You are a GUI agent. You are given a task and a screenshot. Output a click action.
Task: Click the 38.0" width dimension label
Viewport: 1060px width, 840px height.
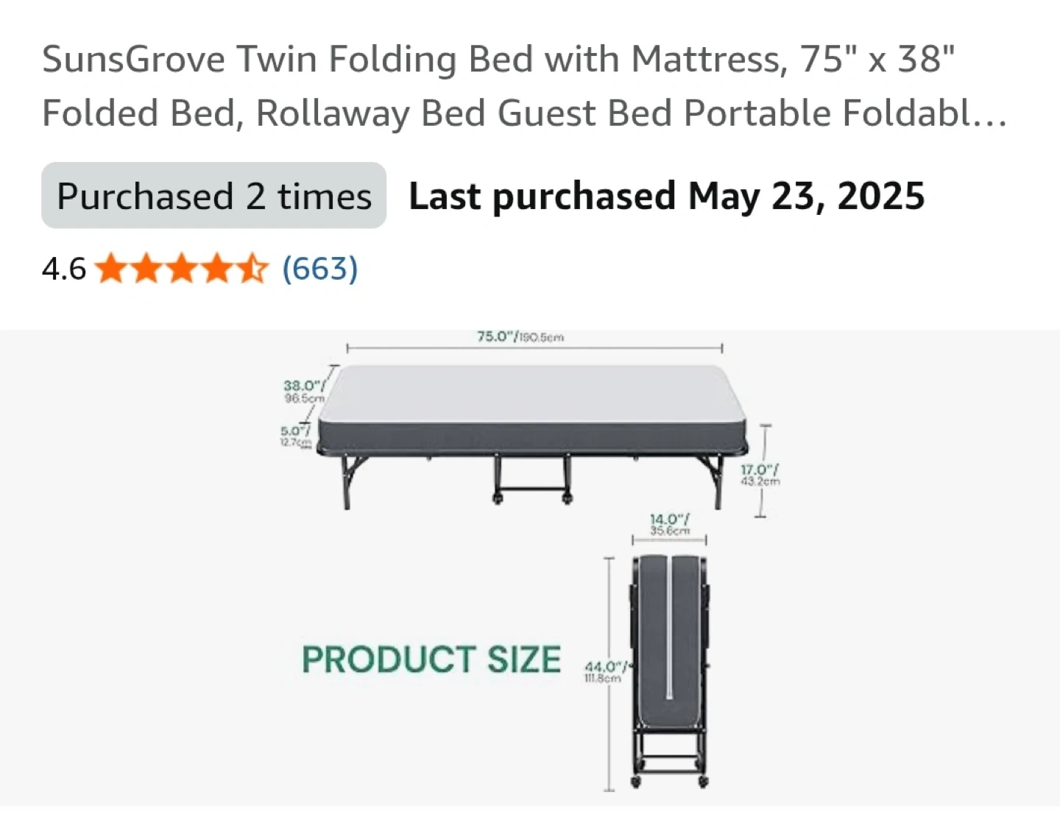tap(303, 391)
